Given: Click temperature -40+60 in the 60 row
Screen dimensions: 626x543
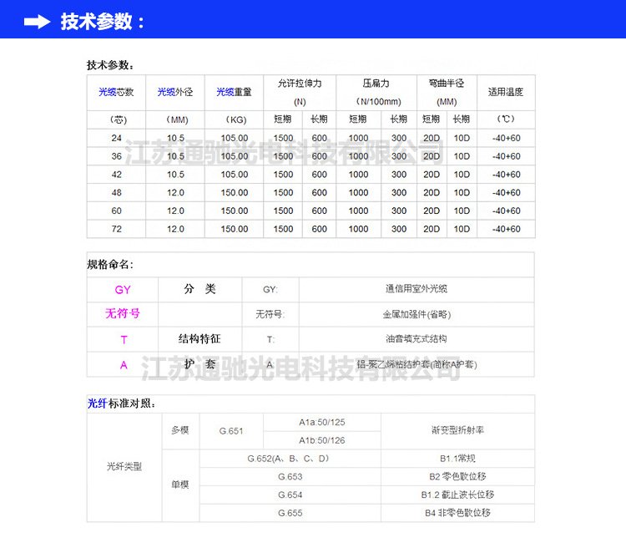Looking at the screenshot, I should pyautogui.click(x=507, y=211).
